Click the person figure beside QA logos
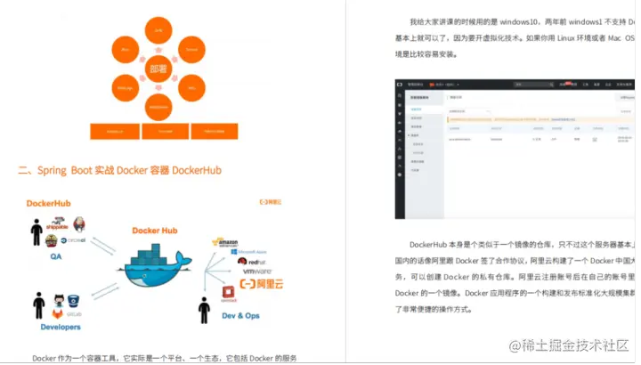Image resolution: width=641 pixels, height=365 pixels. [37, 232]
